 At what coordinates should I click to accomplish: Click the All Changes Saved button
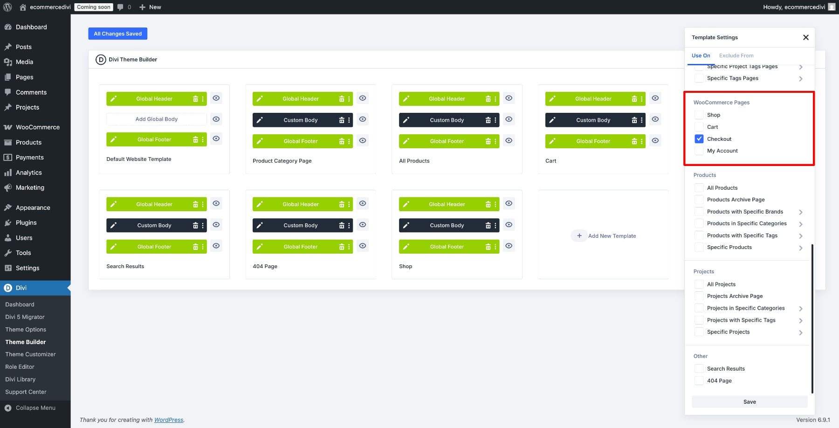pos(118,34)
